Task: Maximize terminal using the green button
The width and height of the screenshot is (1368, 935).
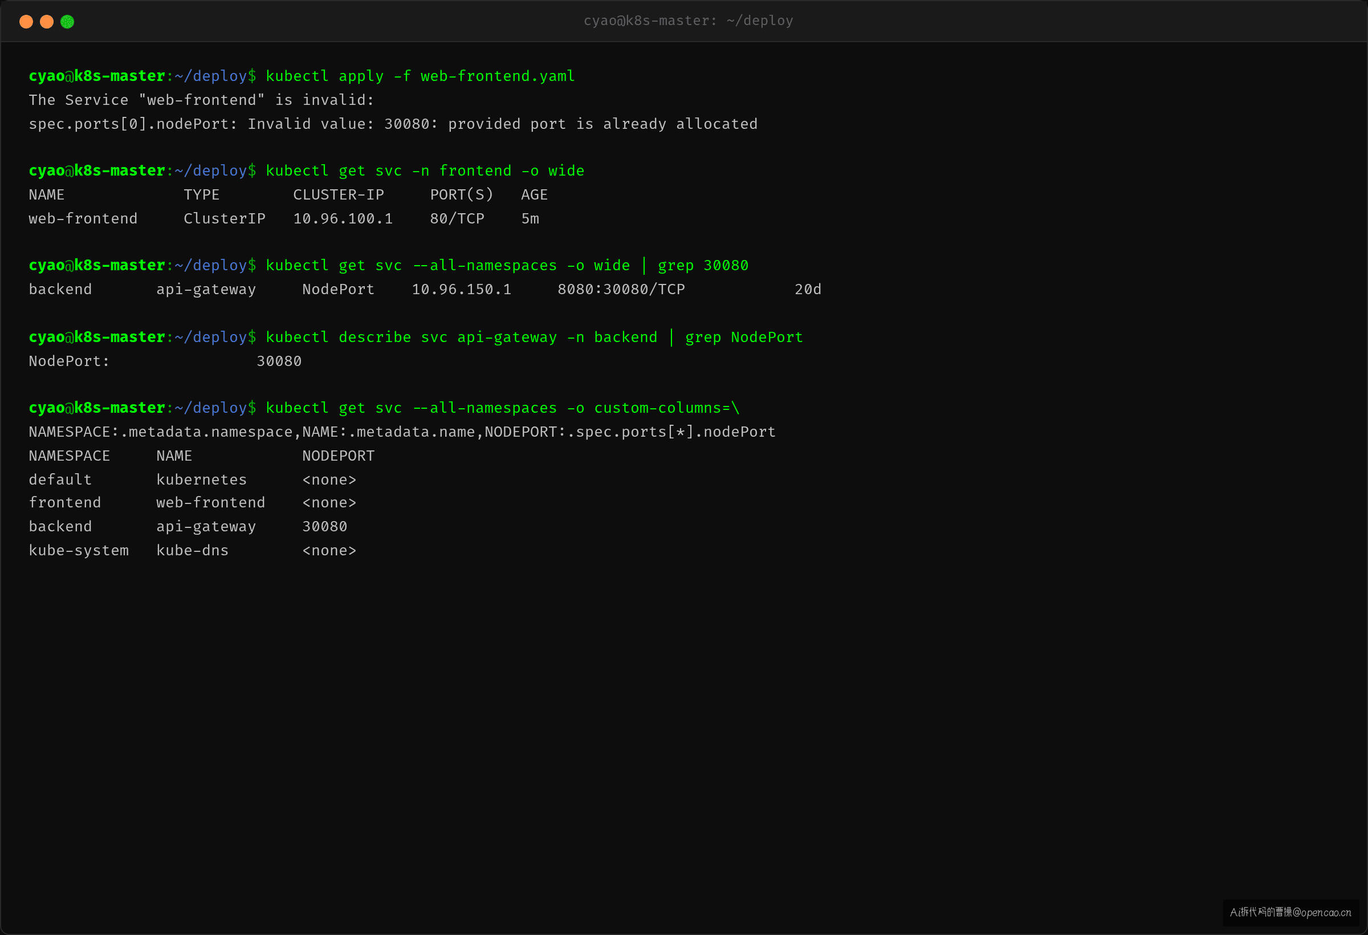Action: coord(67,22)
